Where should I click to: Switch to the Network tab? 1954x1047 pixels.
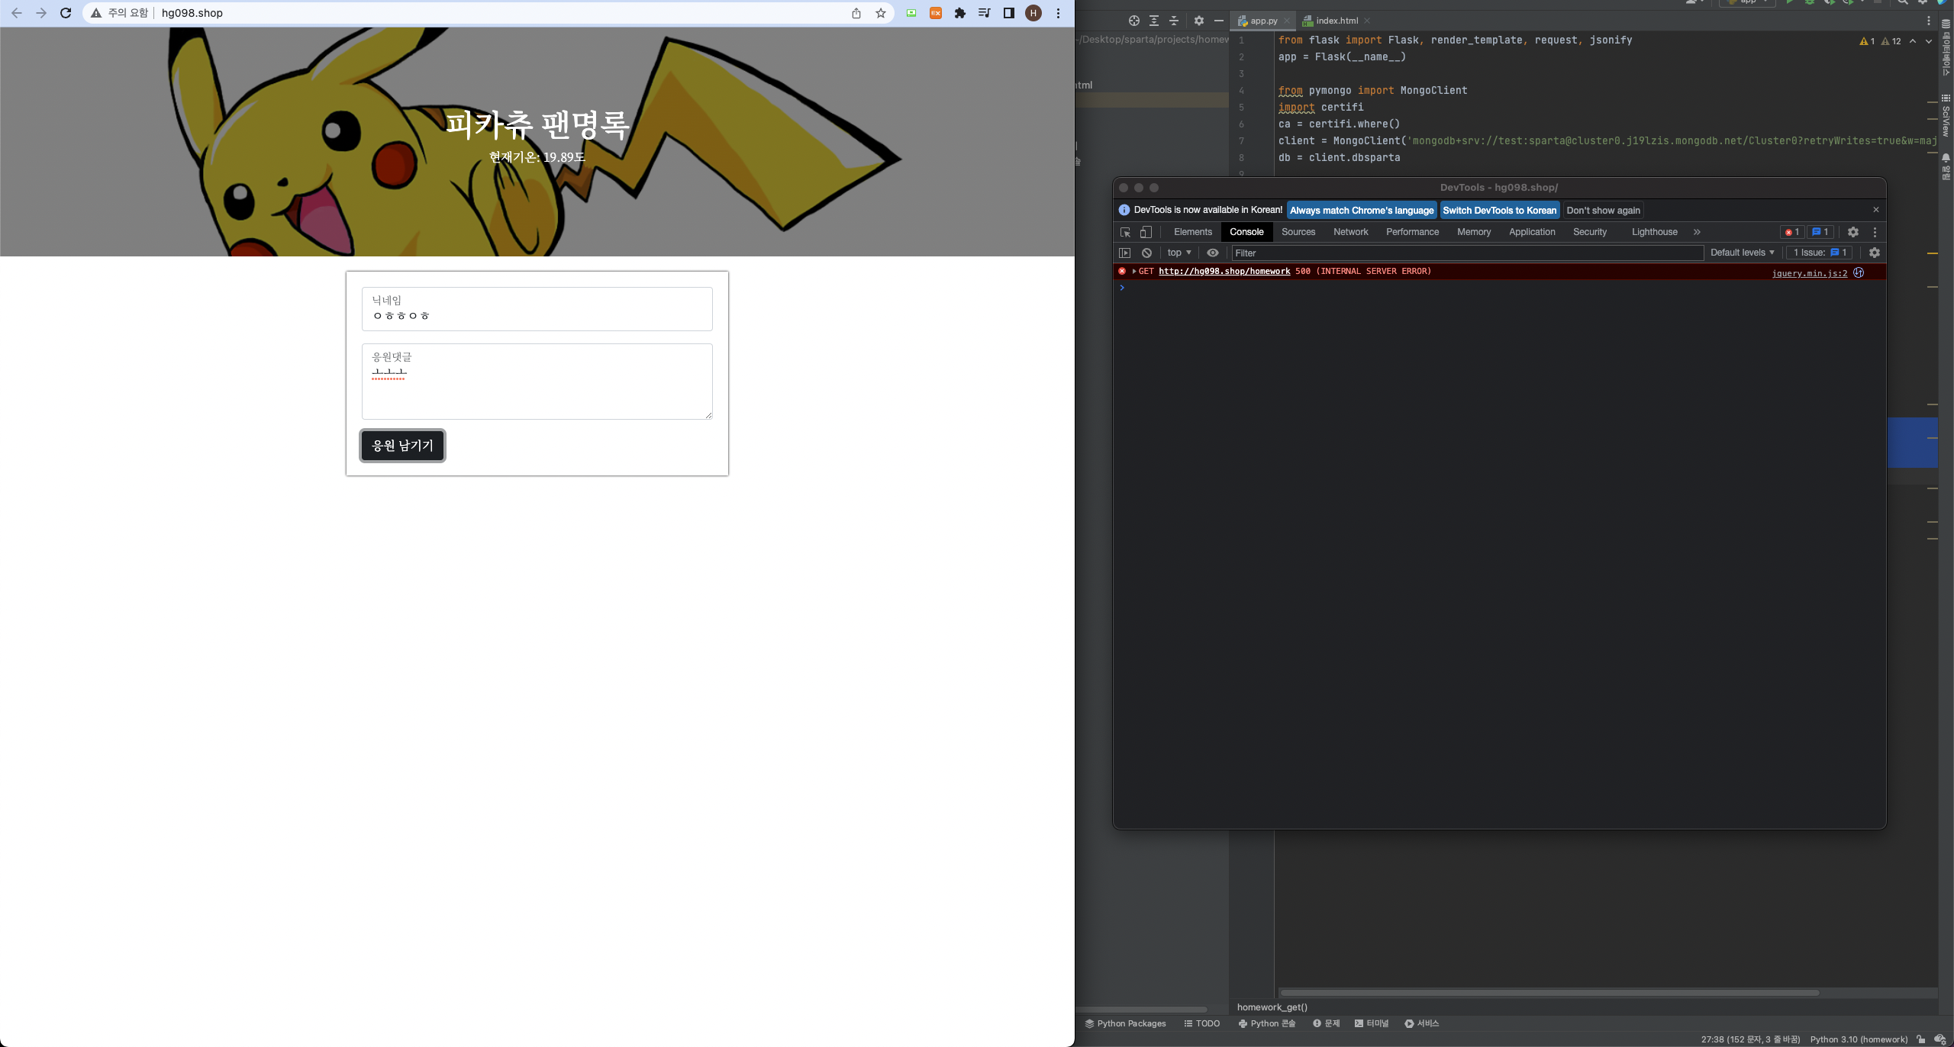[1351, 232]
